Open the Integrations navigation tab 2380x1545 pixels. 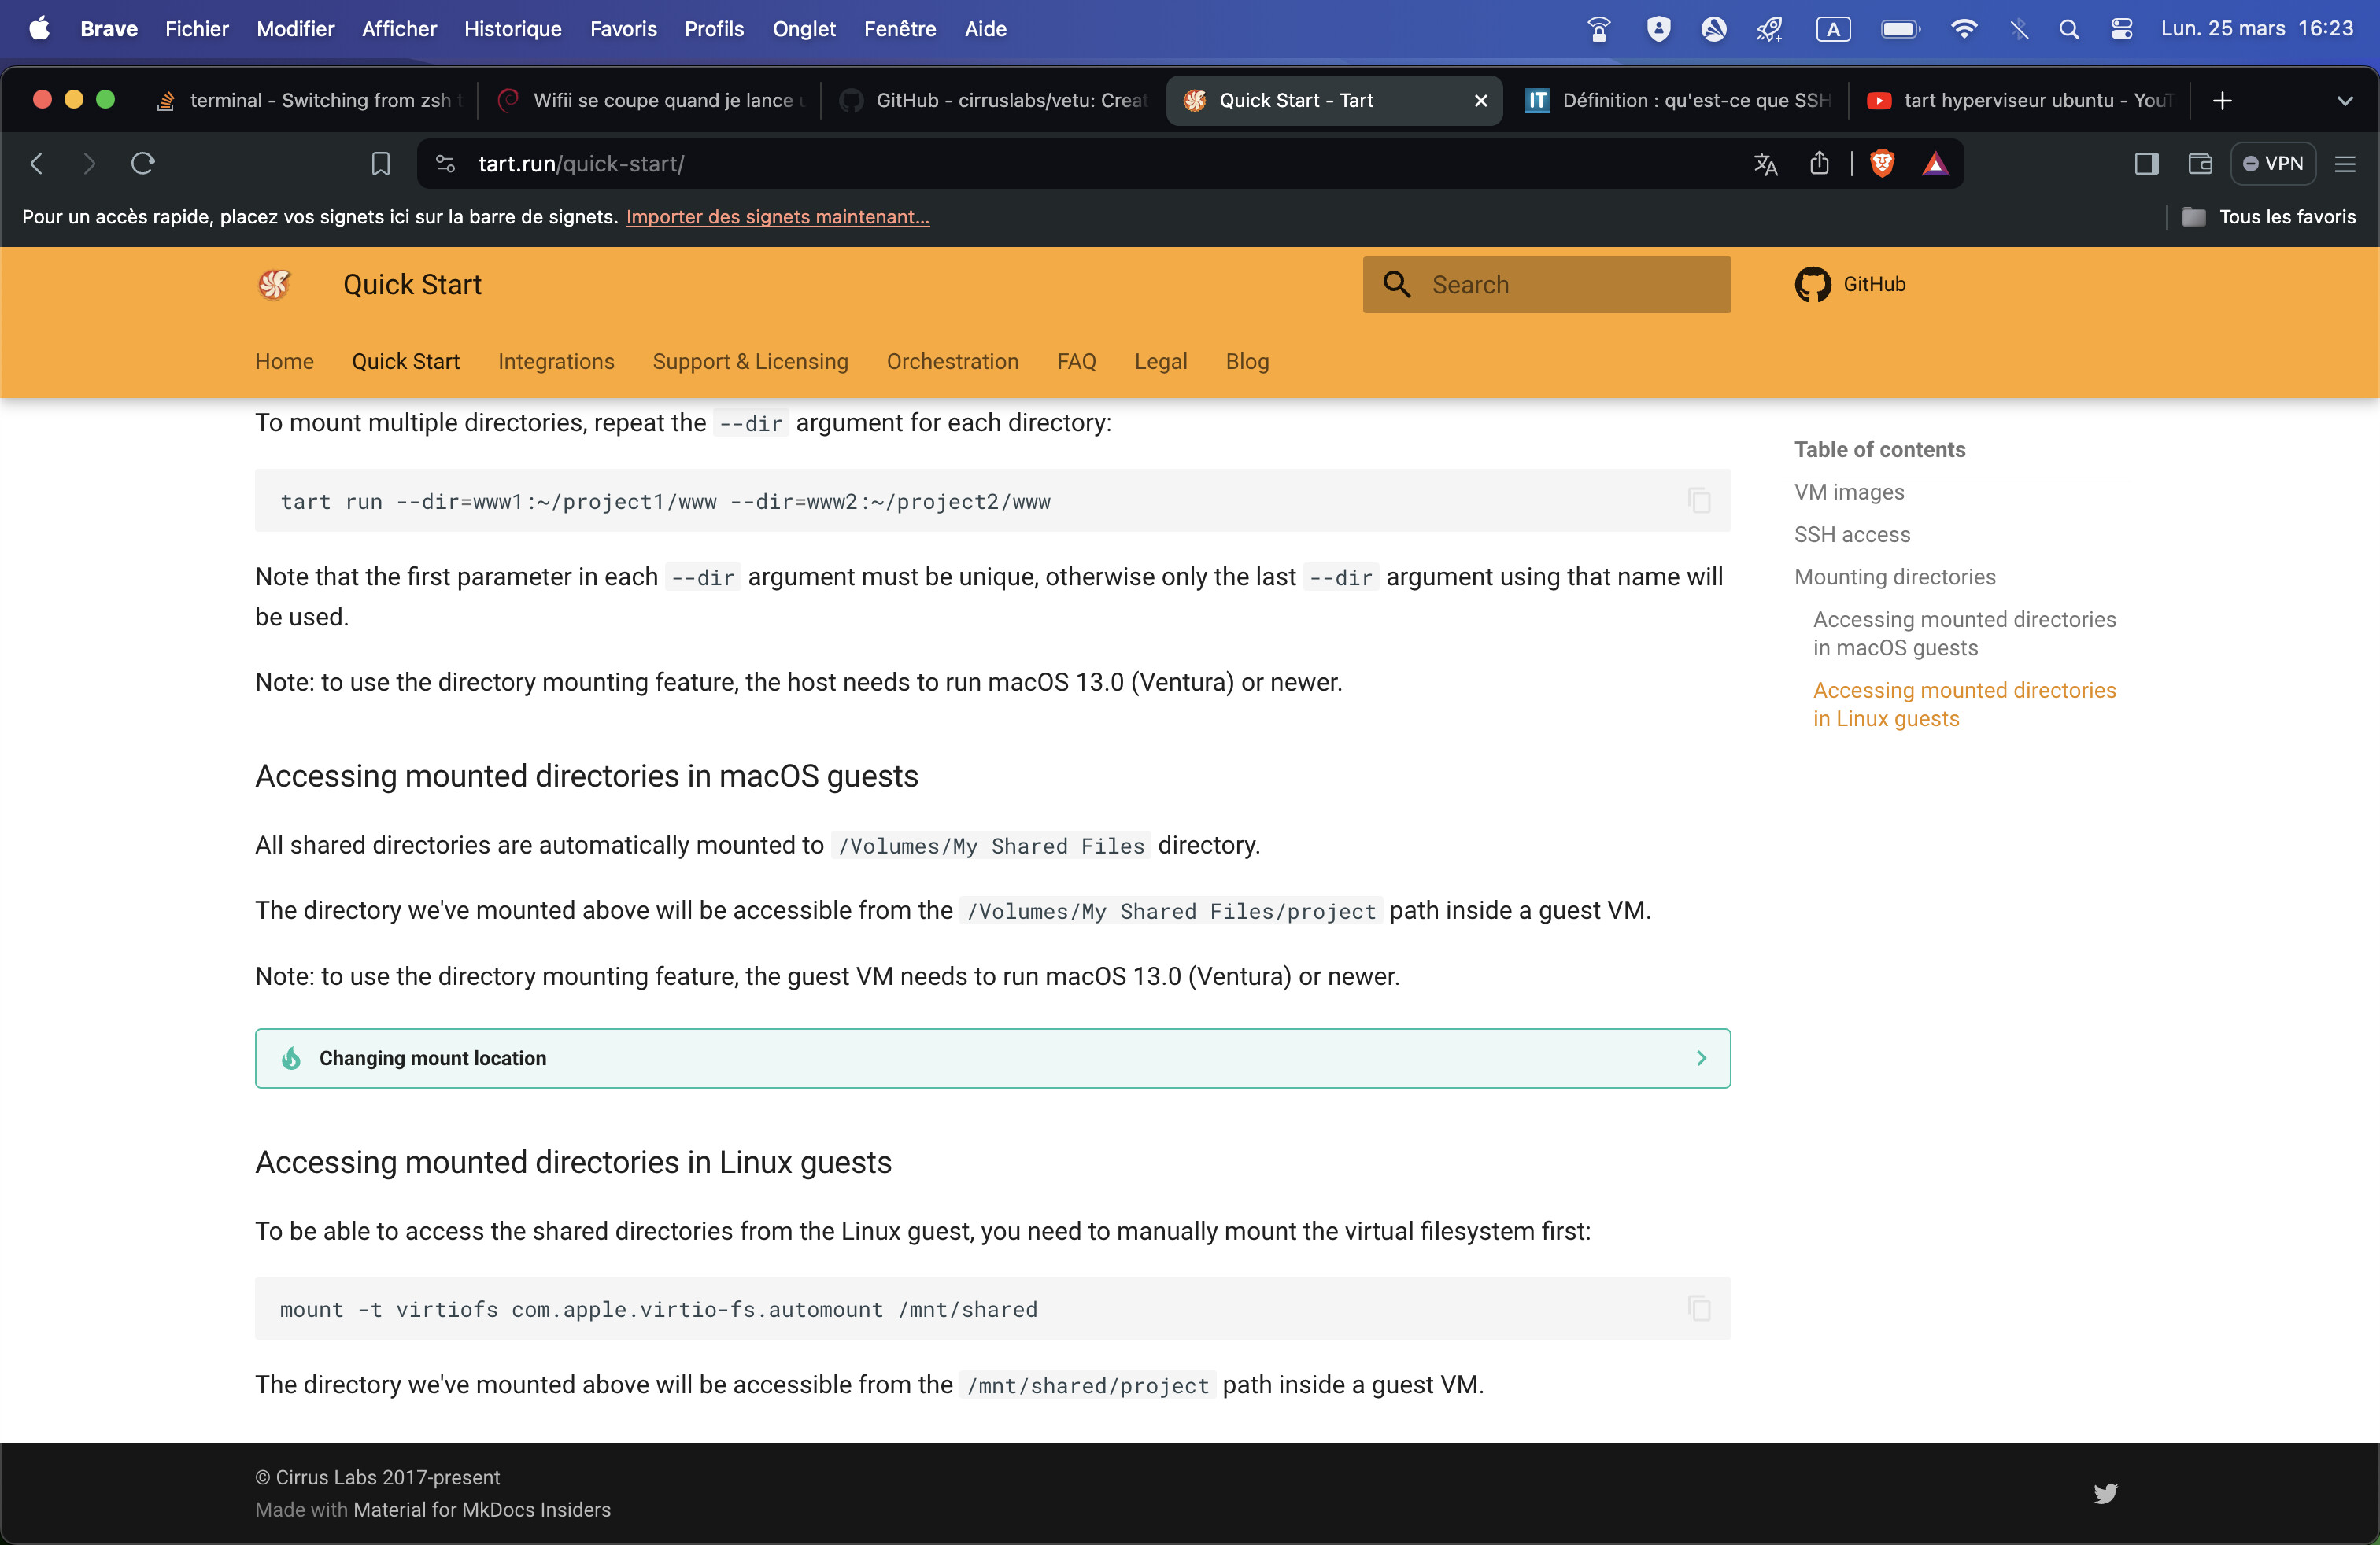556,362
